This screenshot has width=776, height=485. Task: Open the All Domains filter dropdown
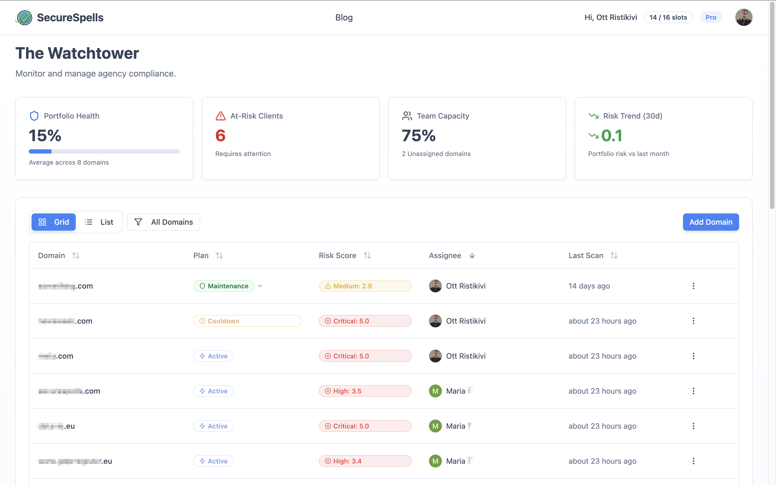pyautogui.click(x=164, y=222)
